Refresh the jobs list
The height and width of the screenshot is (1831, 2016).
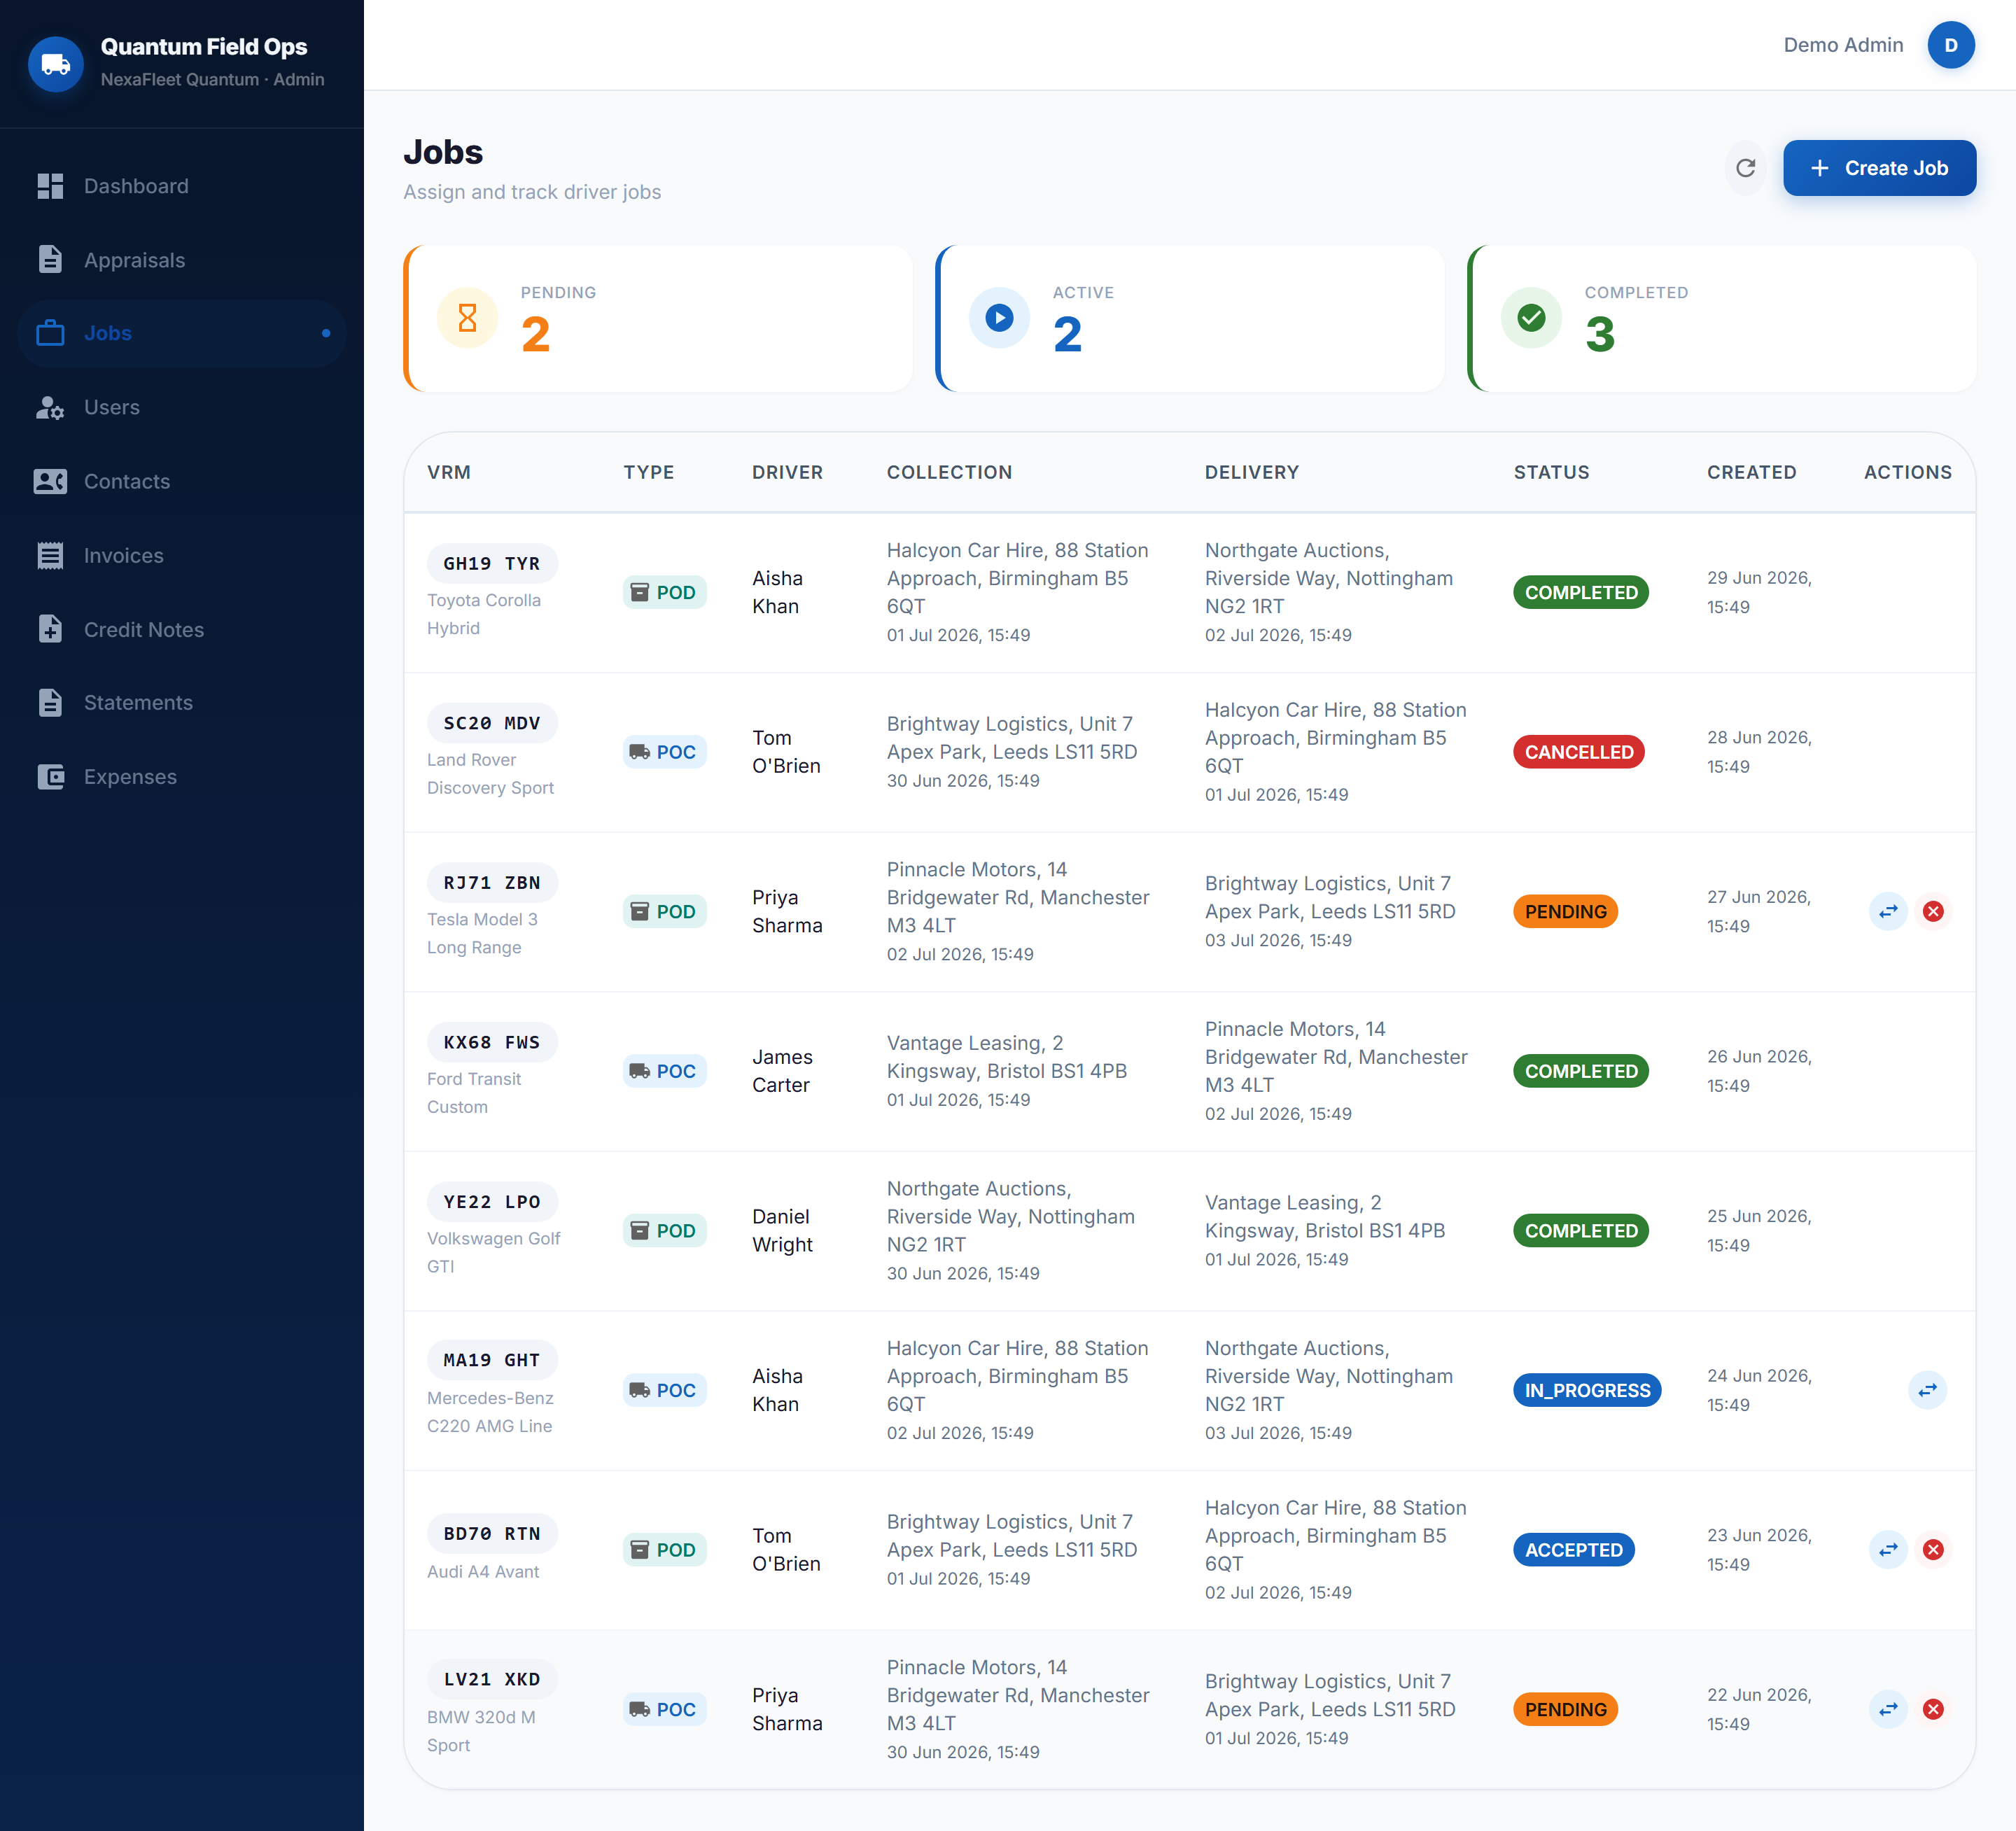click(1745, 168)
